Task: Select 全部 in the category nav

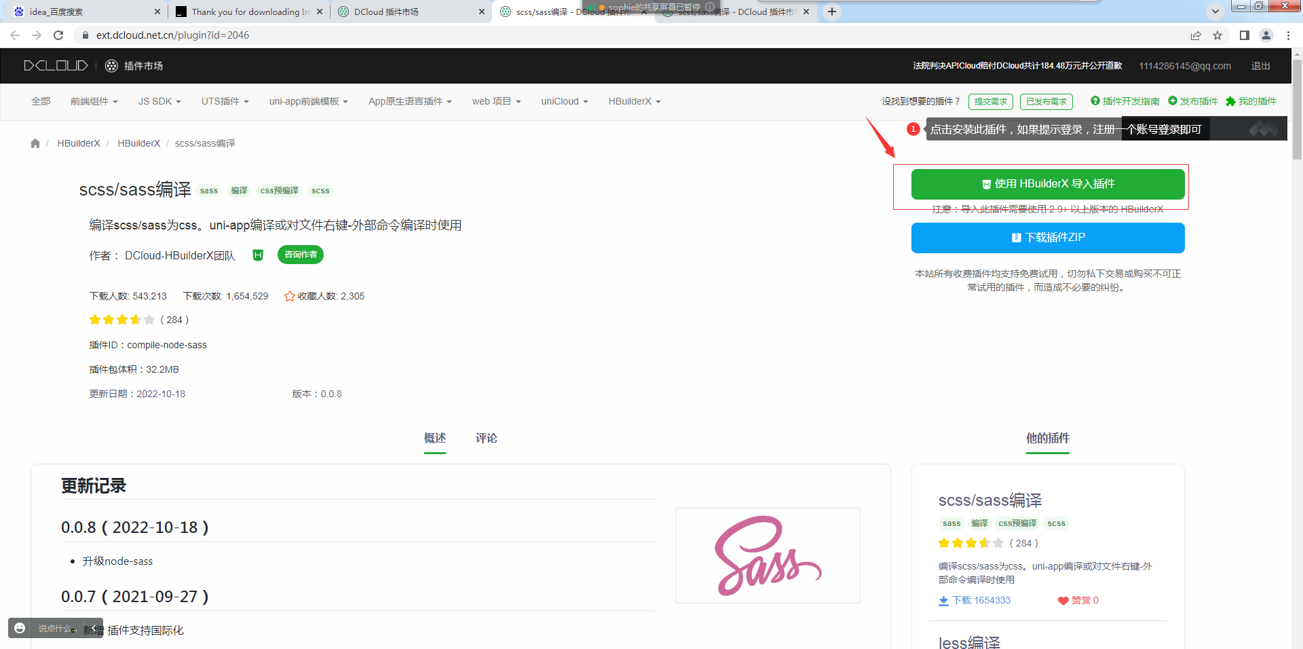Action: (x=41, y=101)
